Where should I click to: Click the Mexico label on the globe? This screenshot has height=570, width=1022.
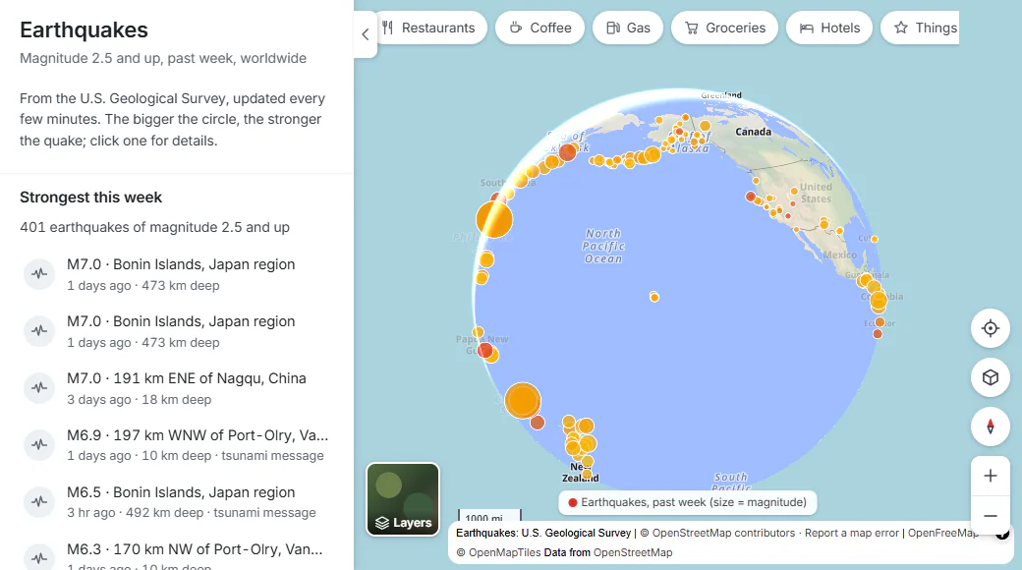tap(839, 255)
